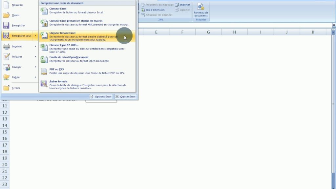Expand the Enregistrer sous submenu arrow
This screenshot has width=336, height=189.
pyautogui.click(x=35, y=35)
